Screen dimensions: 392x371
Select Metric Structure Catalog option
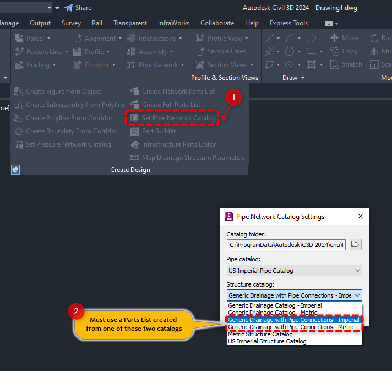coord(294,334)
